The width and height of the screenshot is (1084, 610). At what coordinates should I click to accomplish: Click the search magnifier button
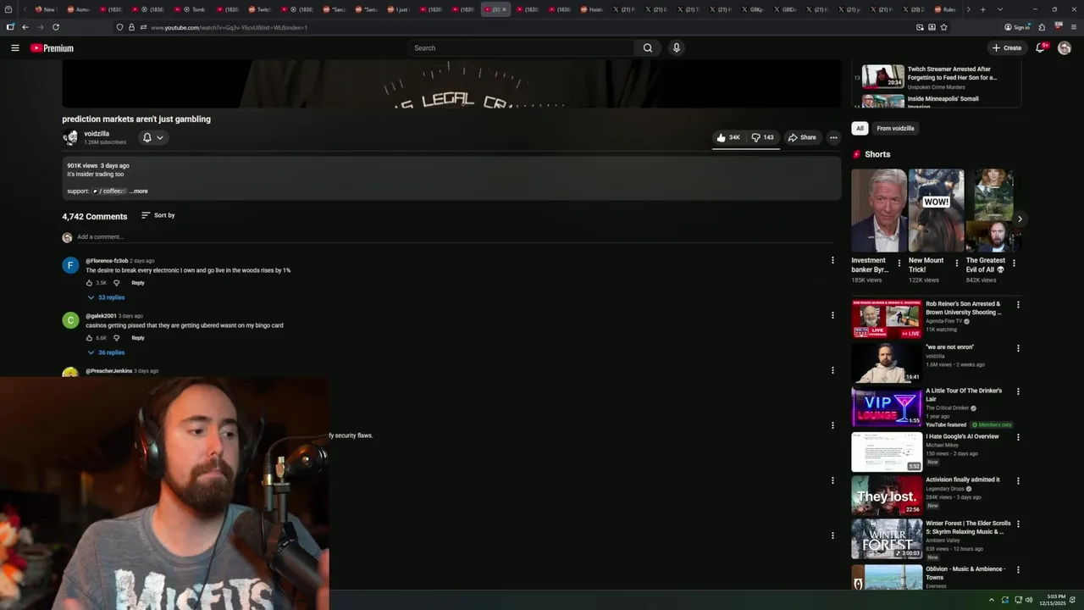click(648, 48)
